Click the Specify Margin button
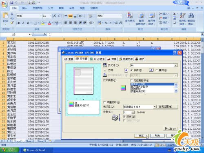This screenshot has width=204, height=153. (x=167, y=106)
